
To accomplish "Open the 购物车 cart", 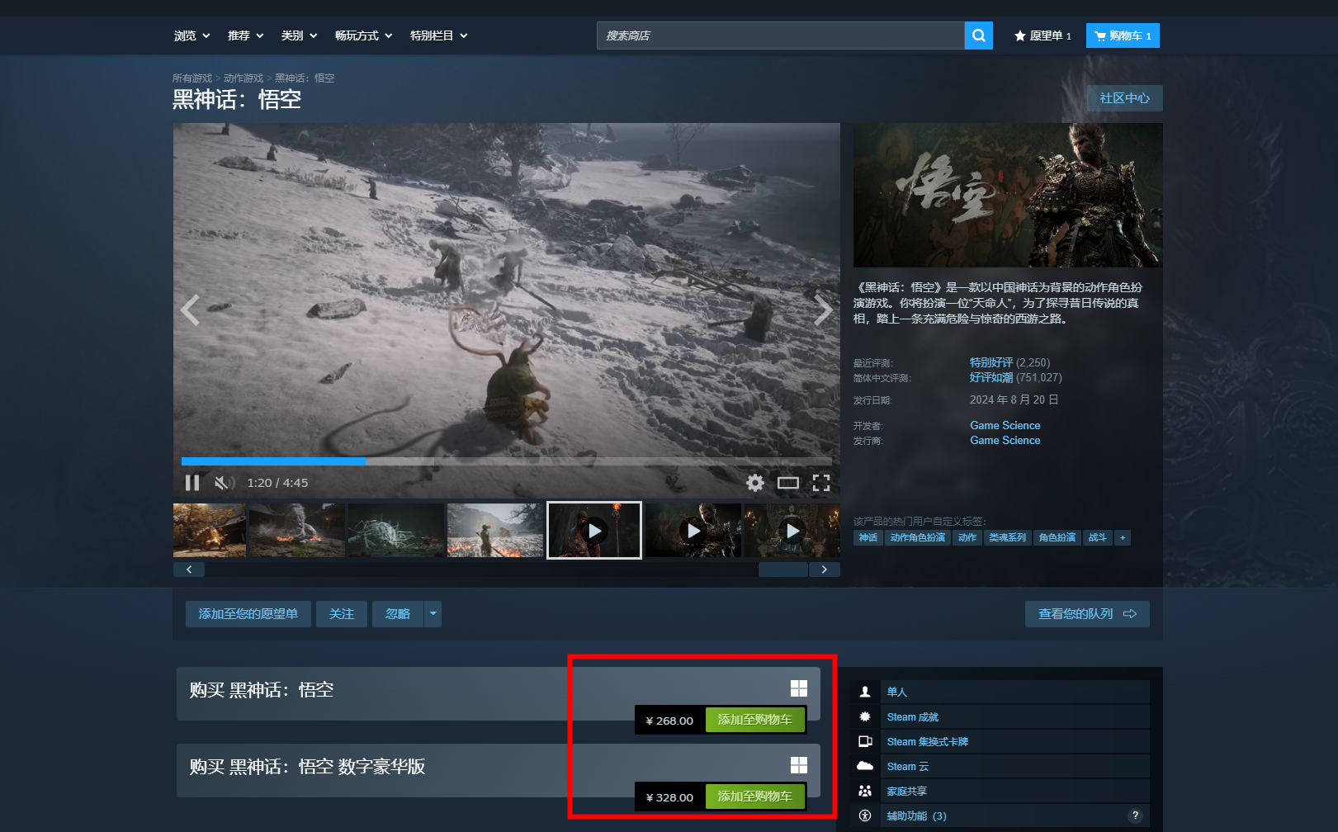I will [1123, 35].
